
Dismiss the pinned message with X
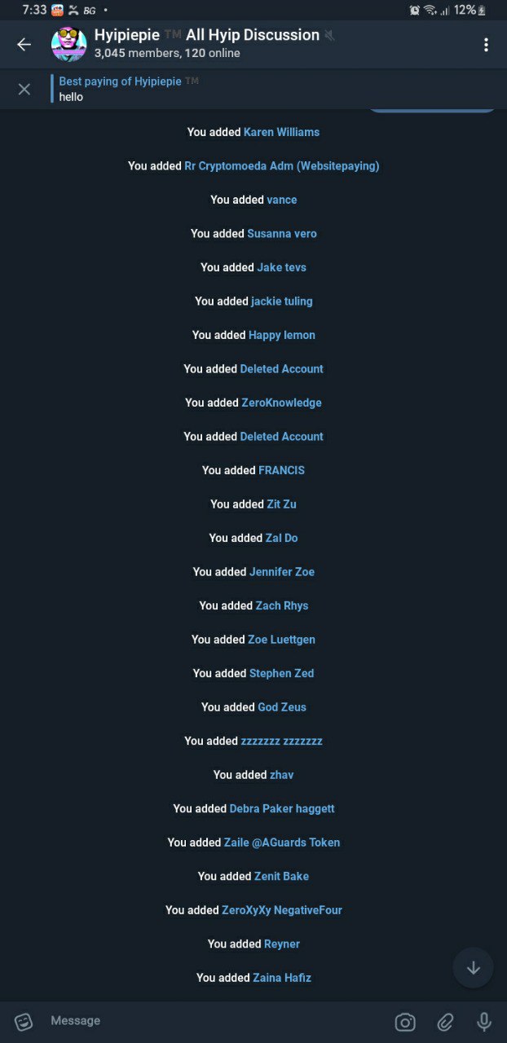[24, 89]
